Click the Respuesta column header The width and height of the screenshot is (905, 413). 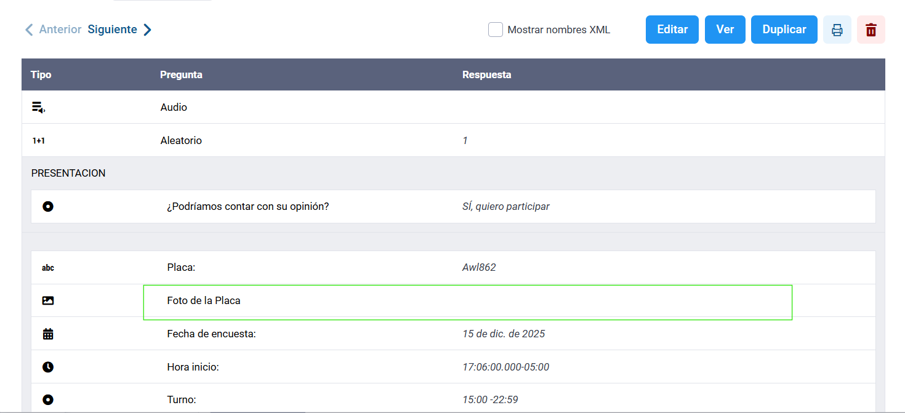(x=486, y=74)
